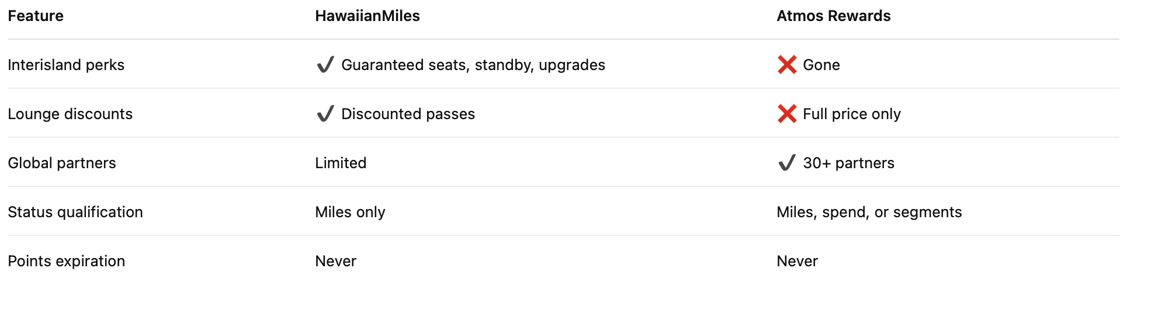
Task: Click the Discounted passes cell text
Action: click(408, 114)
